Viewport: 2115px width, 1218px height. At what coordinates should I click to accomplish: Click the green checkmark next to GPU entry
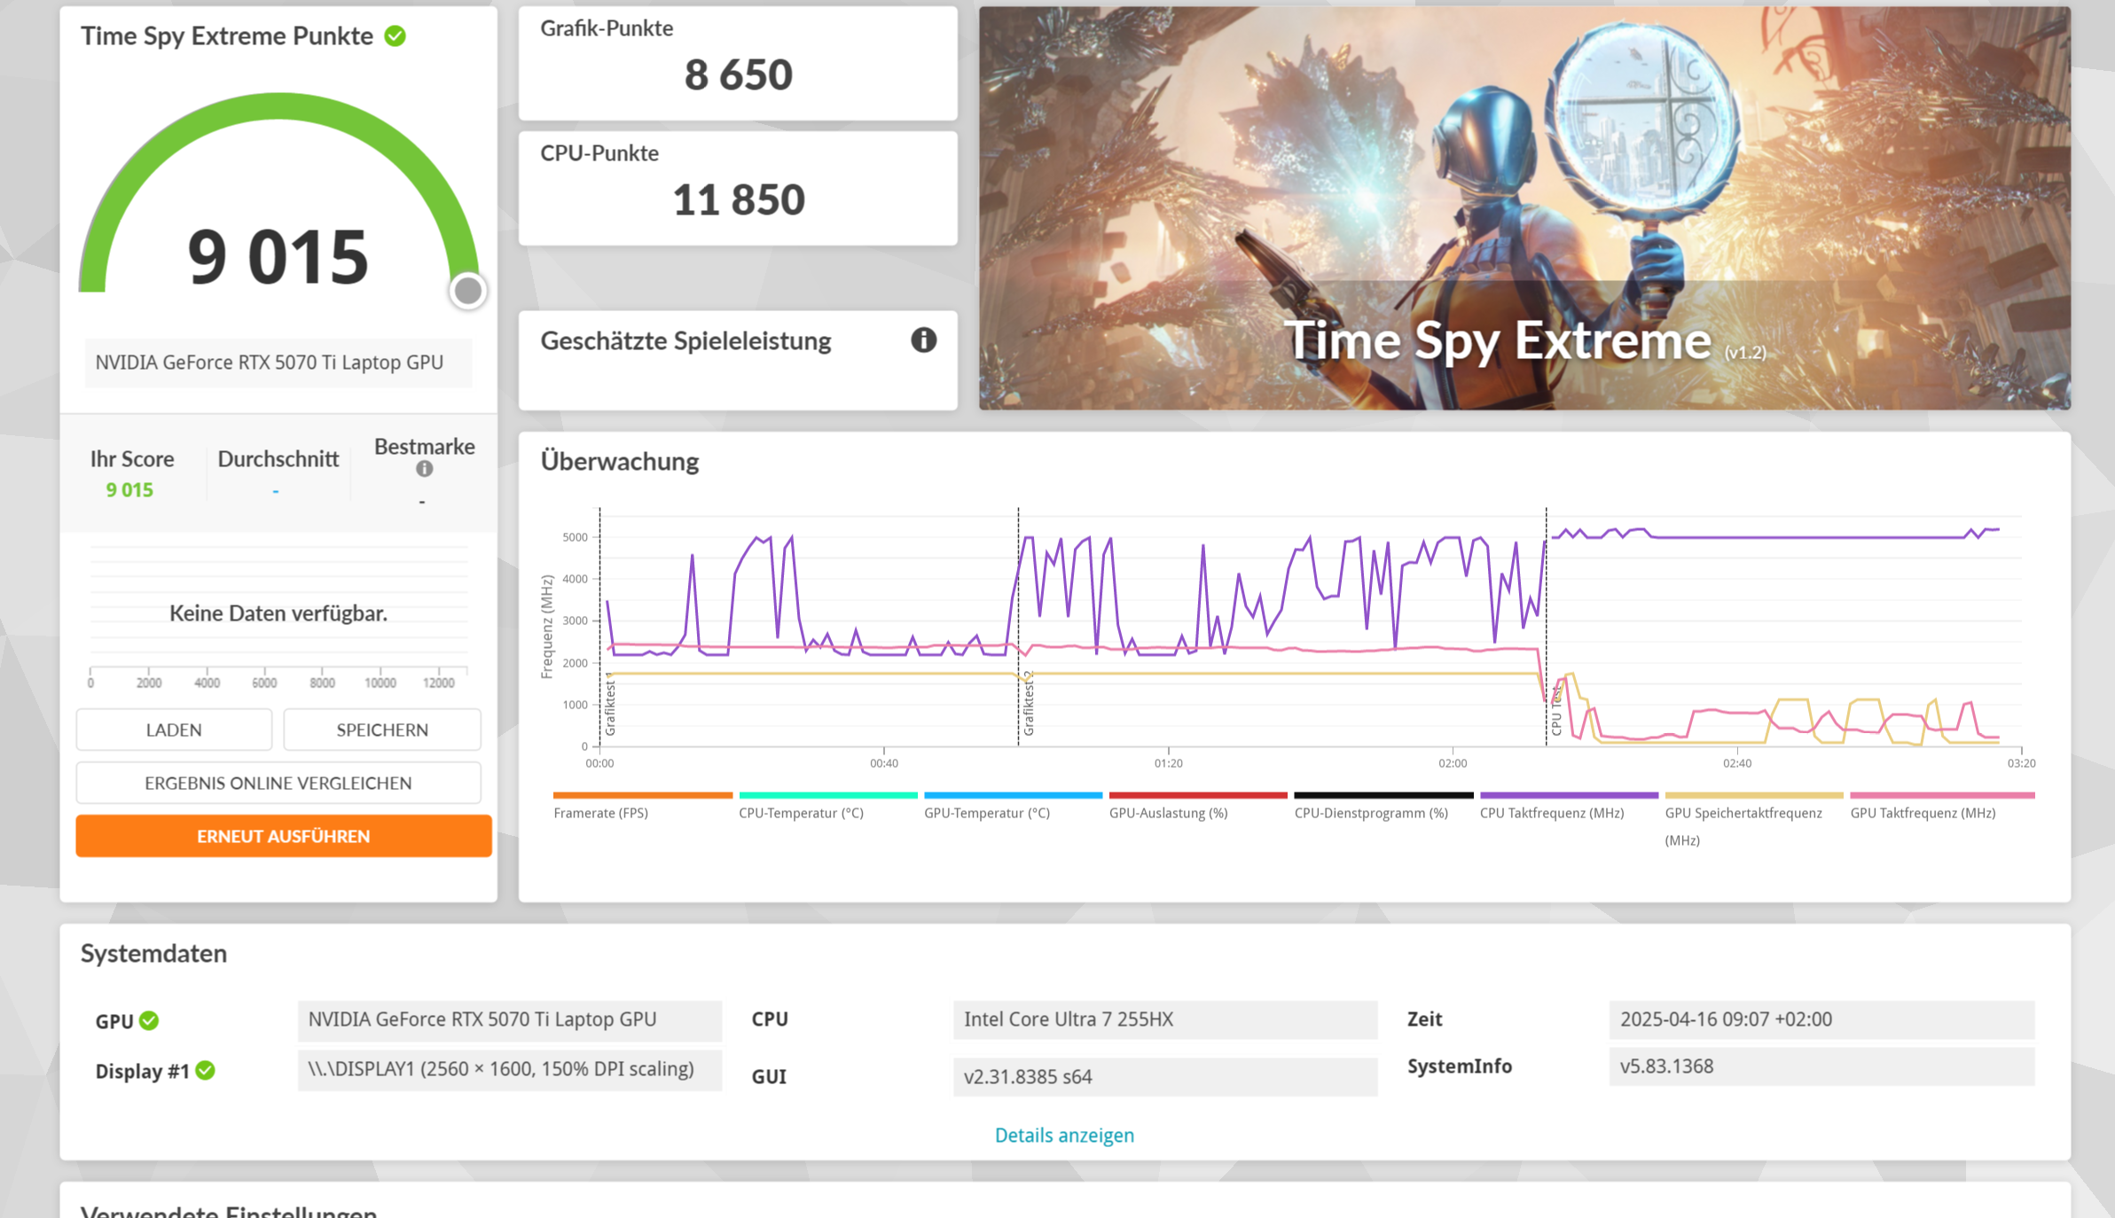[150, 1019]
